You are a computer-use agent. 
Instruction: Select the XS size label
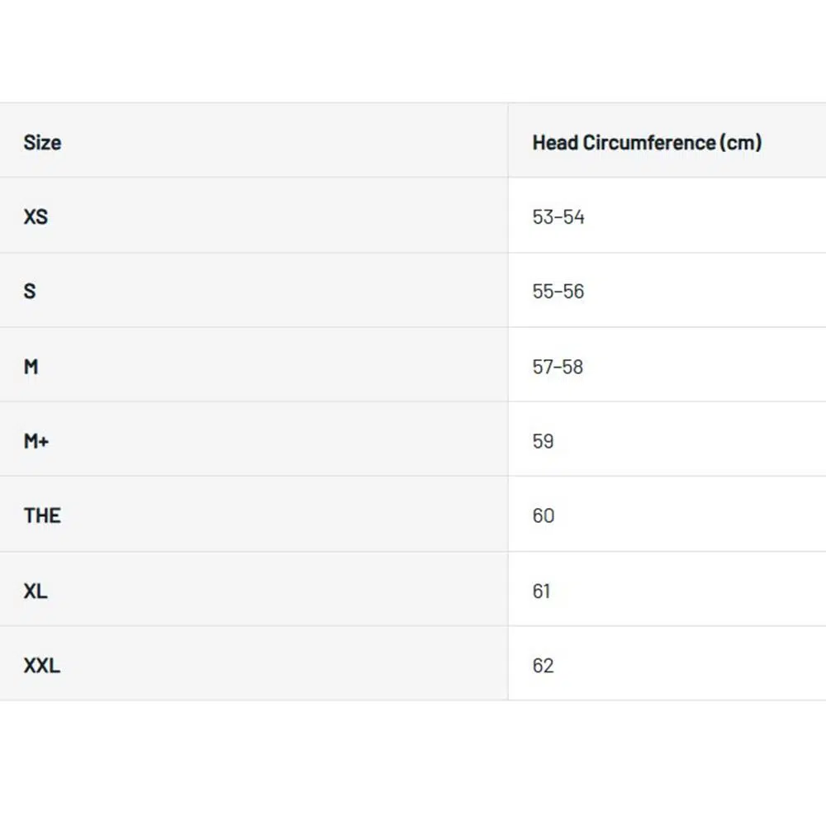point(36,216)
